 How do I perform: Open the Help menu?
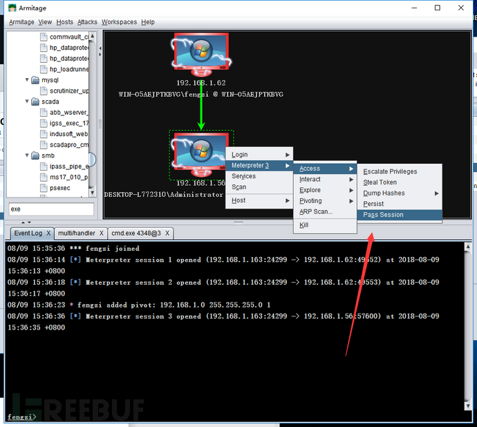pyautogui.click(x=148, y=22)
